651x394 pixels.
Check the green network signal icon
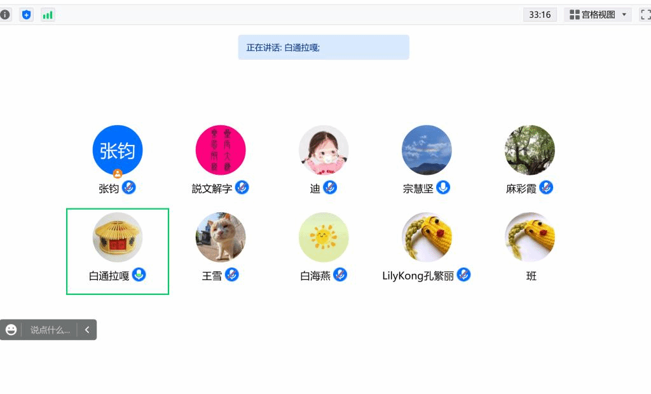(x=48, y=15)
